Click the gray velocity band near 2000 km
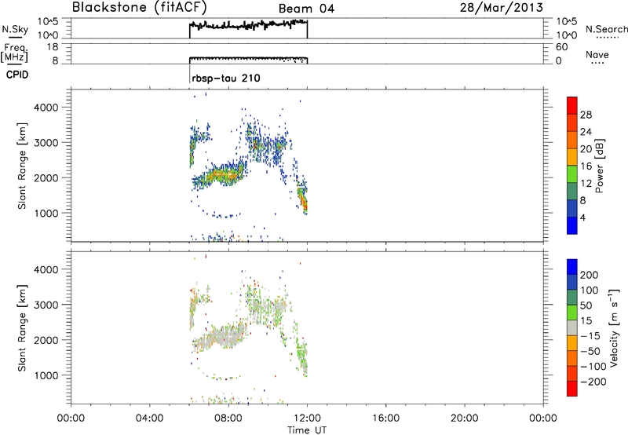 coord(221,338)
